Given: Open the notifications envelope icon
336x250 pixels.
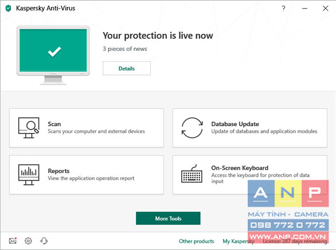Looking at the screenshot, I should tap(13, 241).
